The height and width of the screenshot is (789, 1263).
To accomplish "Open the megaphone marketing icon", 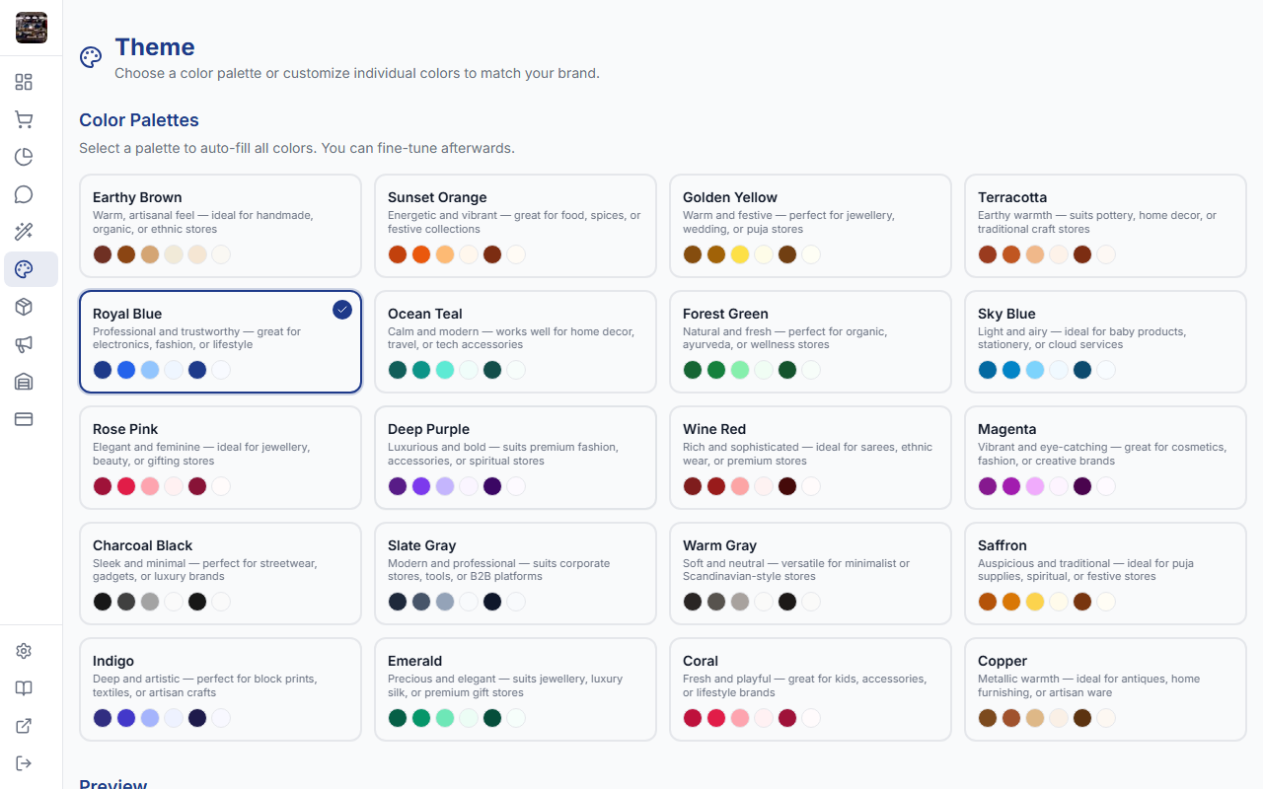I will 24,344.
